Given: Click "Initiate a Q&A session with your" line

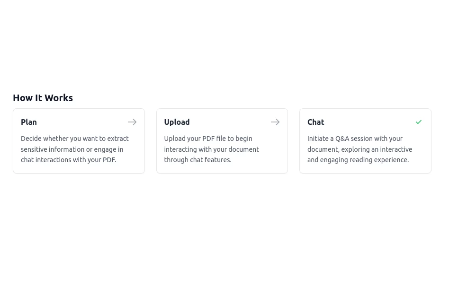Looking at the screenshot, I should tap(355, 139).
